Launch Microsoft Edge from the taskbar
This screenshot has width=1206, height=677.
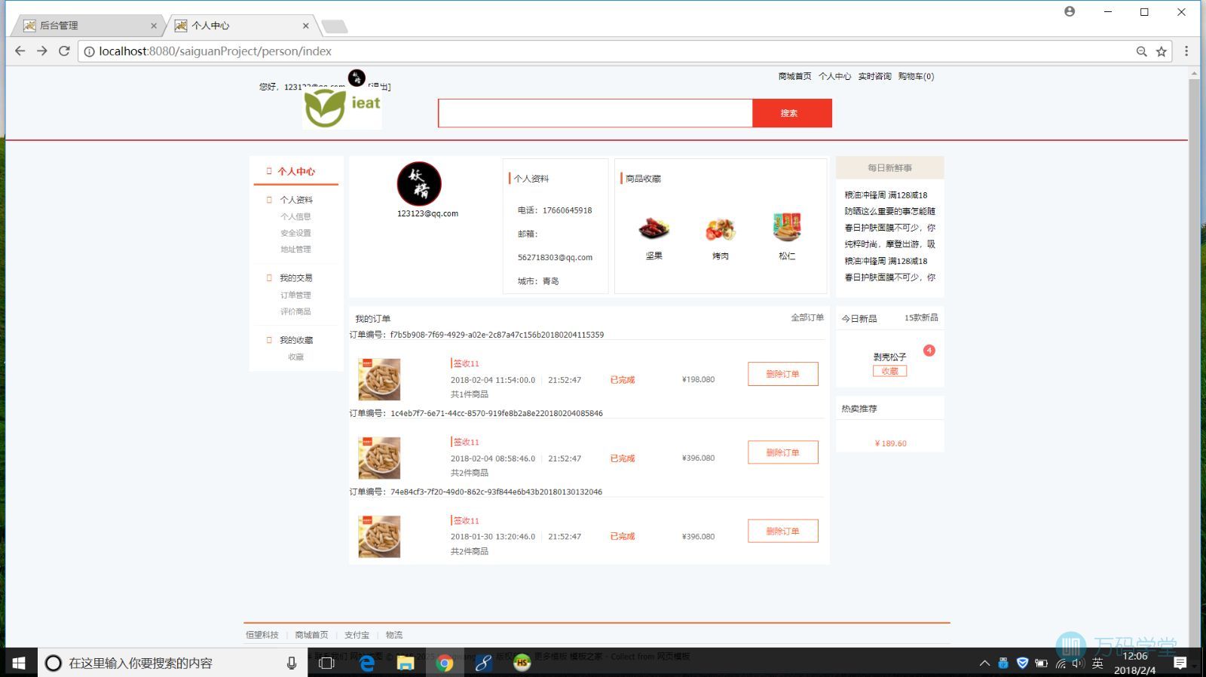[x=367, y=663]
